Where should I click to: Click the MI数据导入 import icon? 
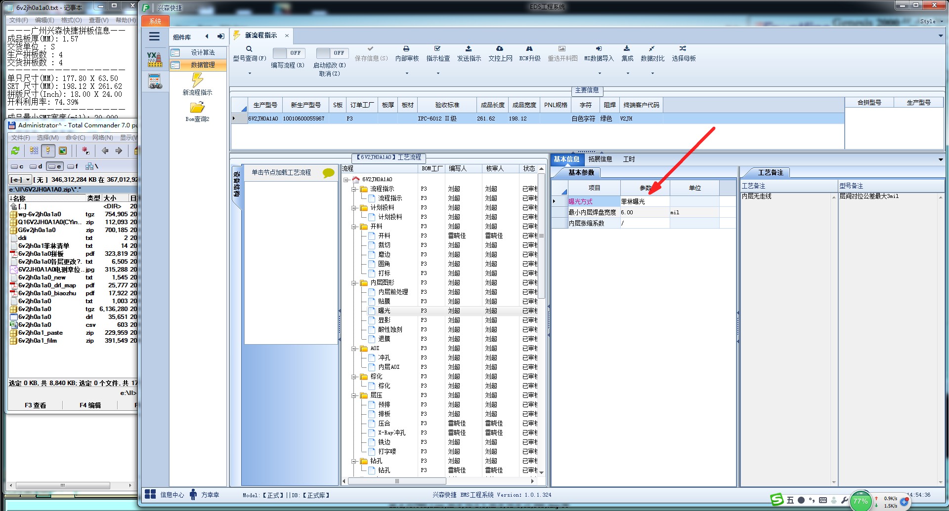click(x=599, y=49)
